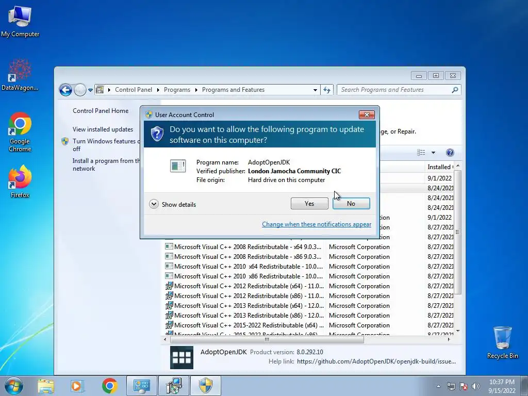The image size is (528, 396).
Task: Open Control Panel Home link
Action: pos(101,111)
